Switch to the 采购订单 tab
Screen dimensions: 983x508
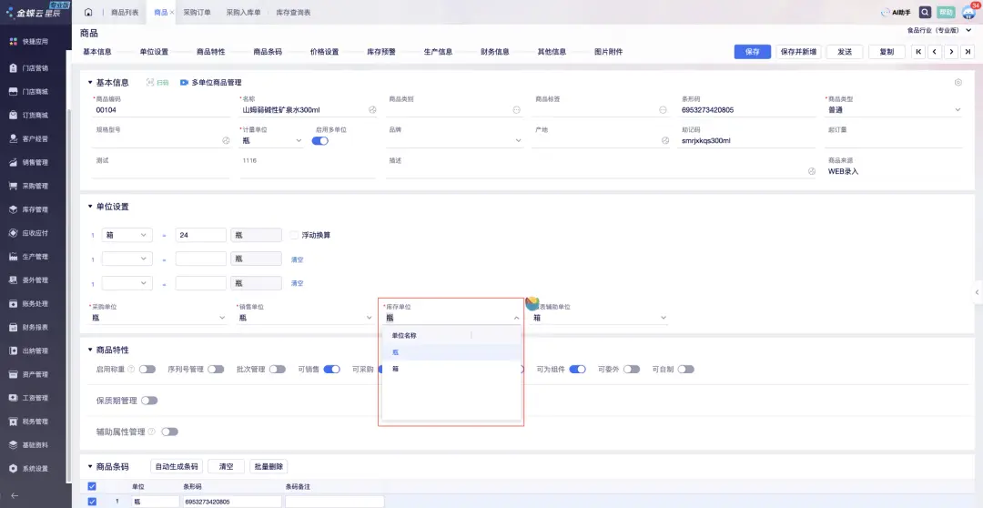click(197, 13)
